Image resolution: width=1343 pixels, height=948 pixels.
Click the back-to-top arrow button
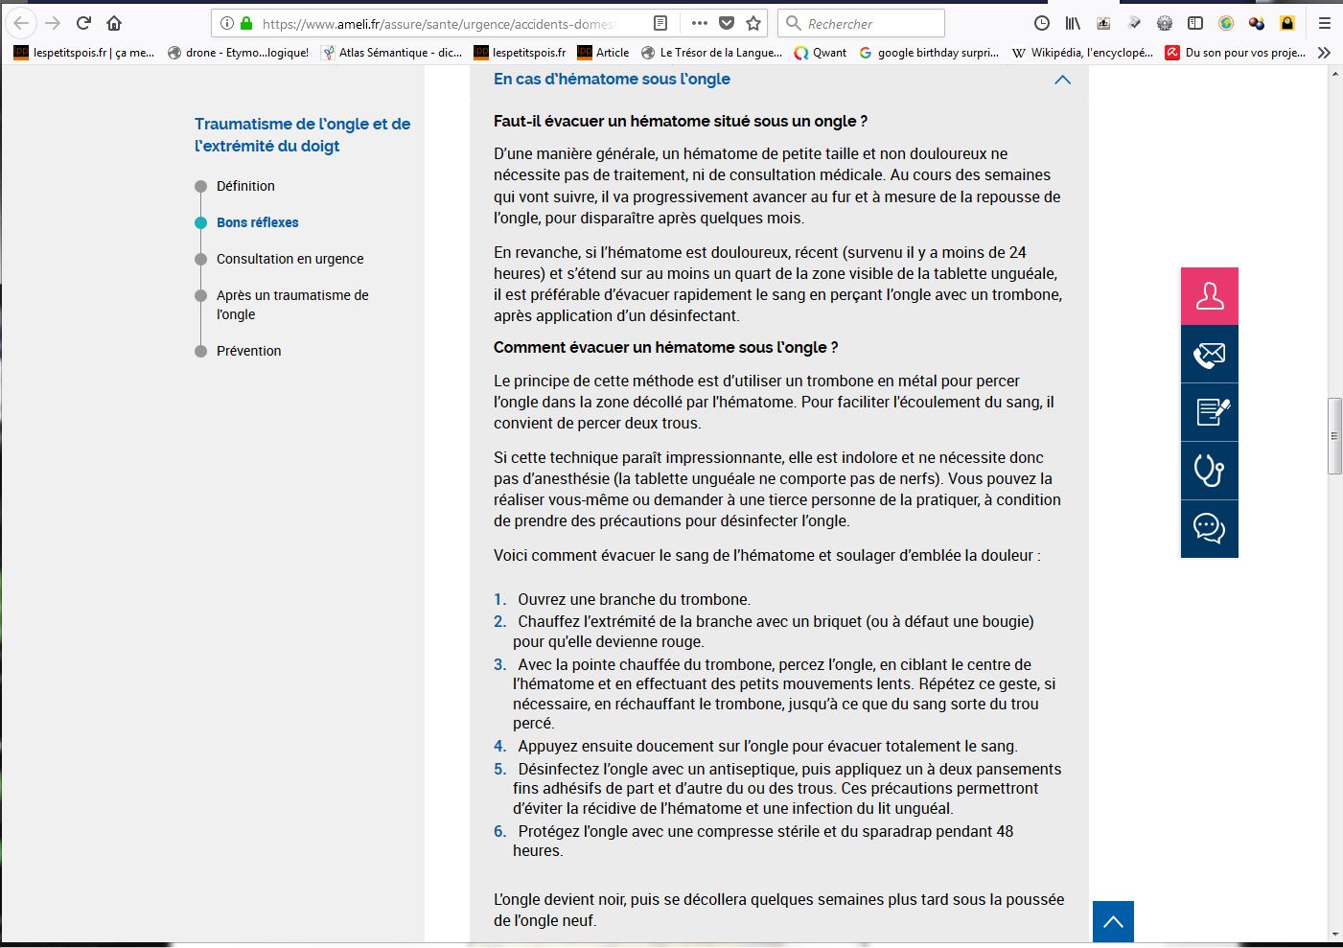pyautogui.click(x=1113, y=921)
